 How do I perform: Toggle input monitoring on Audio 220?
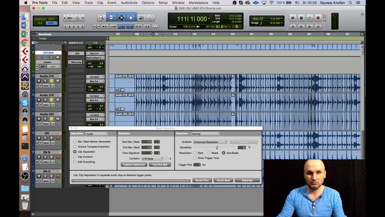tap(45, 119)
